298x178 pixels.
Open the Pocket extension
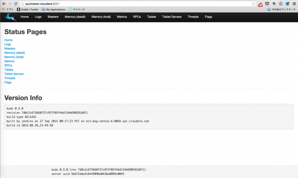point(267,4)
